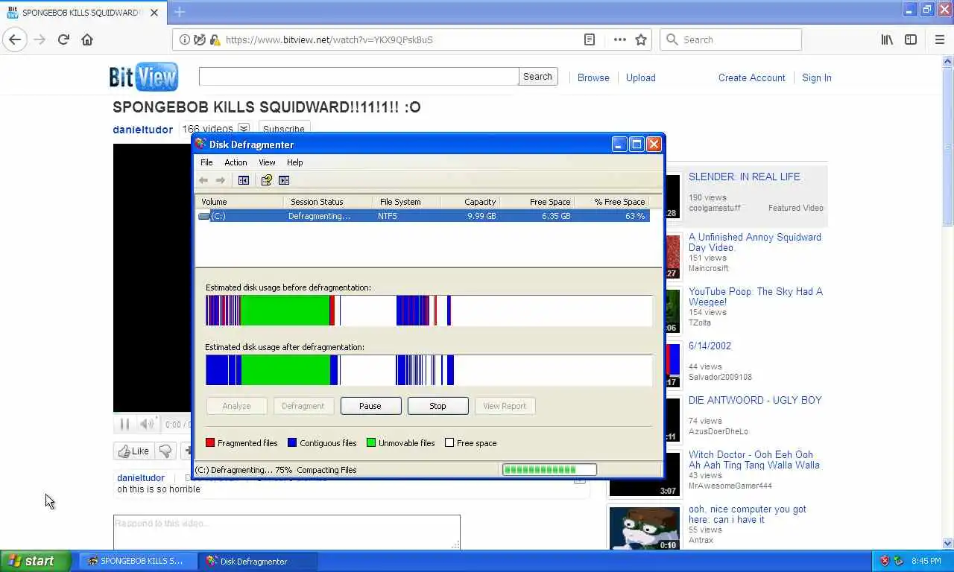Open danieltudor channel link under title

142,130
